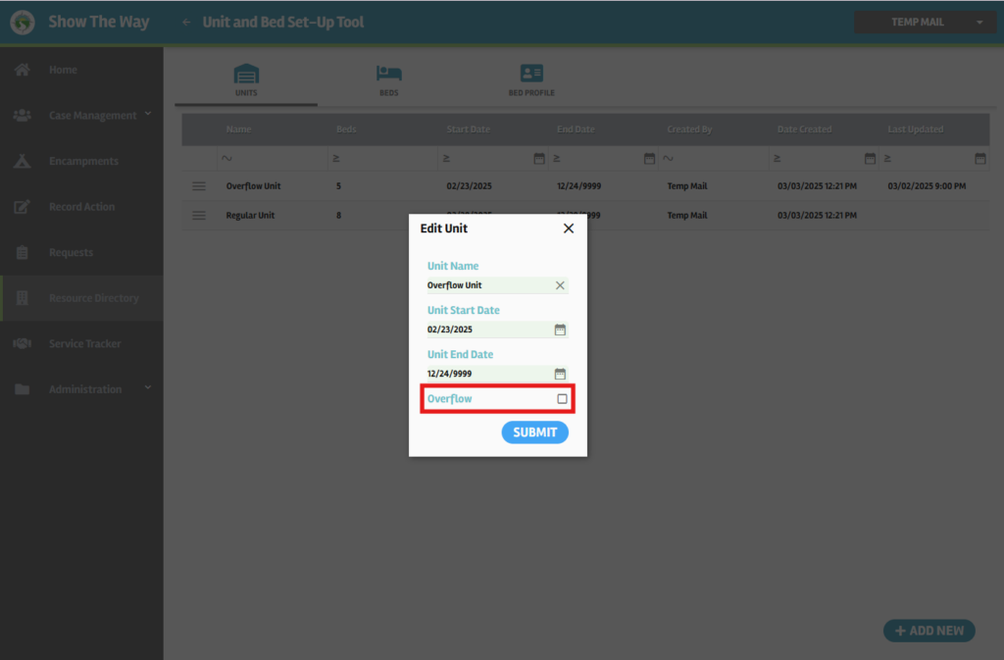Enable the Overflow checkbox

560,398
